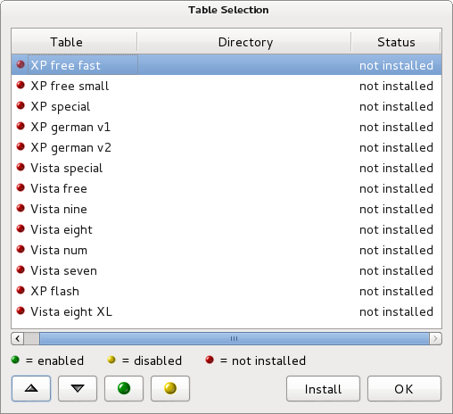
Task: Click red status dot beside XP german v1
Action: pos(21,126)
